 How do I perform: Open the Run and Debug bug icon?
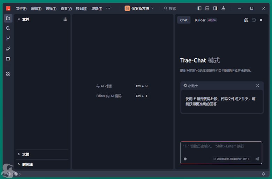click(x=8, y=58)
